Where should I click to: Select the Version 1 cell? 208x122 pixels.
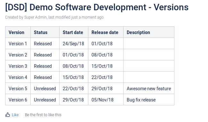point(18,44)
